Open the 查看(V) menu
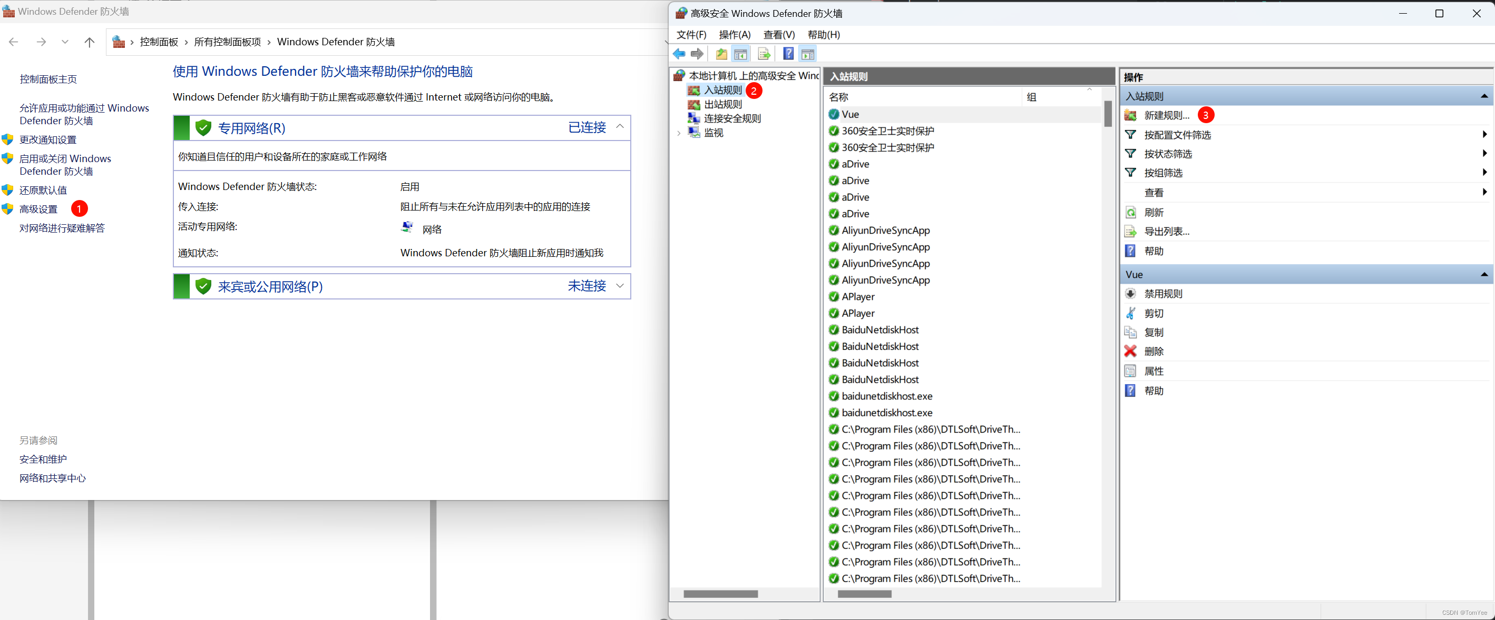The height and width of the screenshot is (620, 1495). (x=779, y=35)
